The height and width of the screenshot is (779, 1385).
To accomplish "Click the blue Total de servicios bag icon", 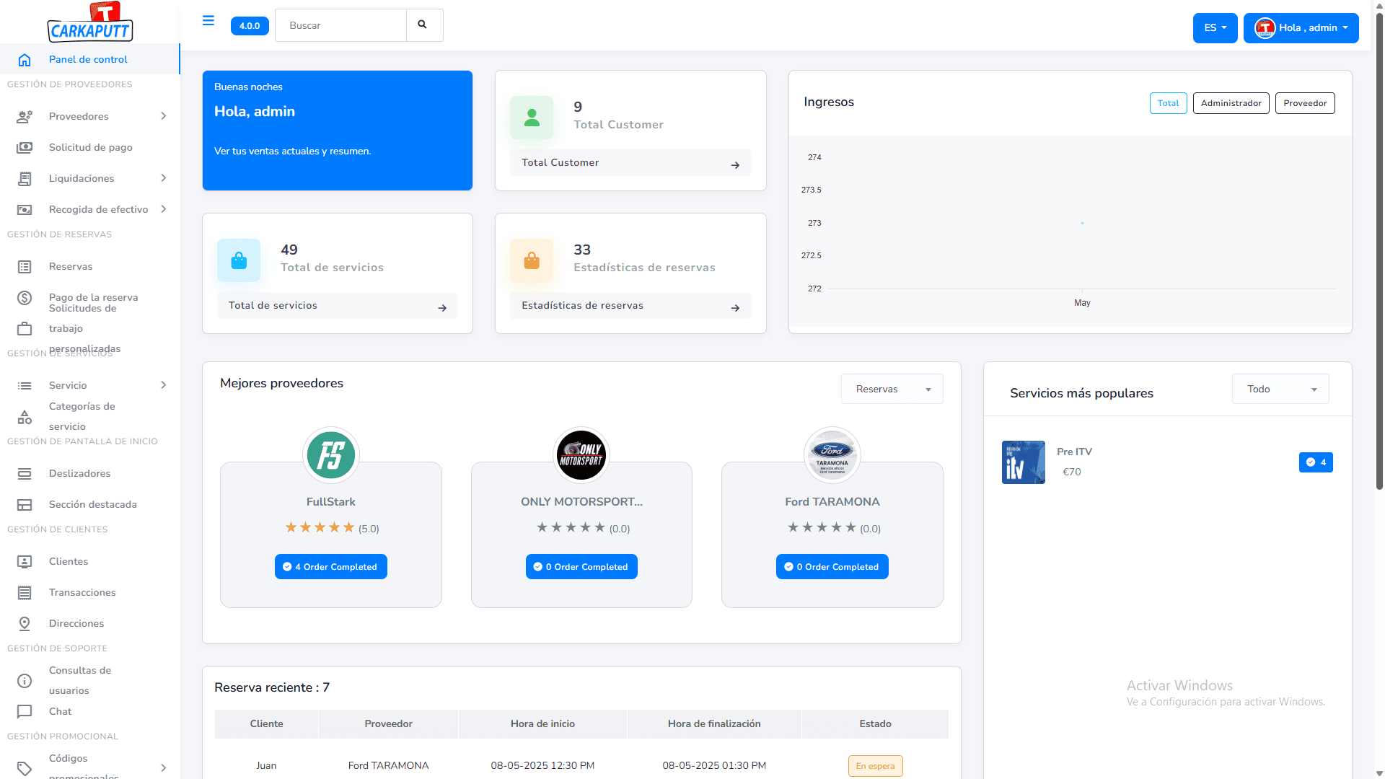I will click(239, 260).
